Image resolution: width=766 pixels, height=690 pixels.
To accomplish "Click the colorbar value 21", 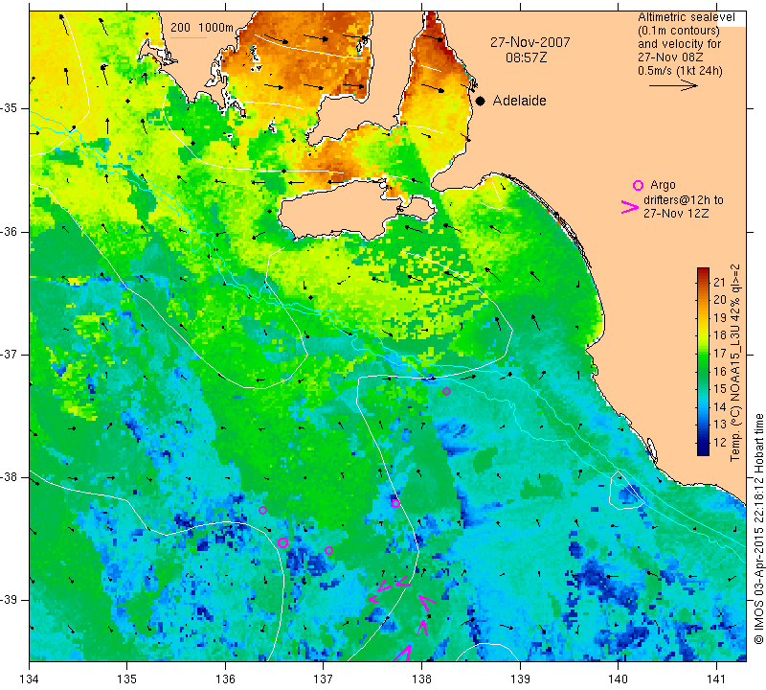I will 720,282.
